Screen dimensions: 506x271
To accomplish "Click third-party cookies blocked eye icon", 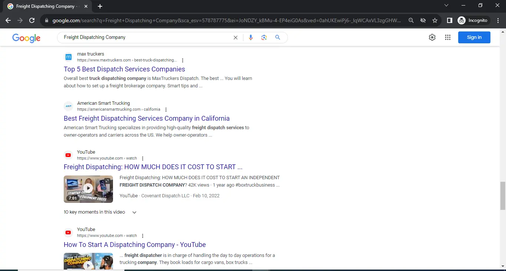I will 423,21.
